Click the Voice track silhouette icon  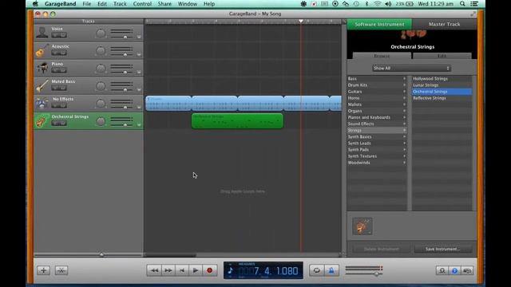pos(42,33)
